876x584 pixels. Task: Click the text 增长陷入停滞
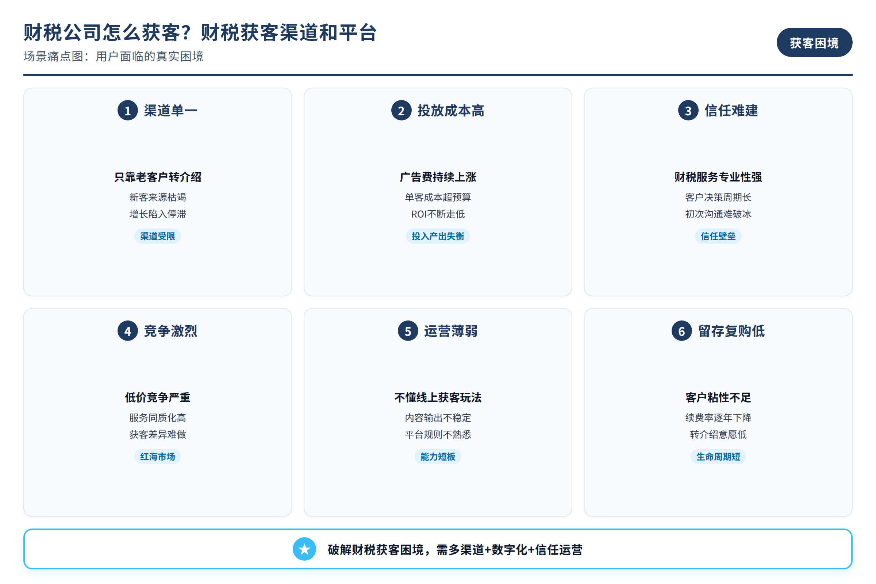click(158, 214)
